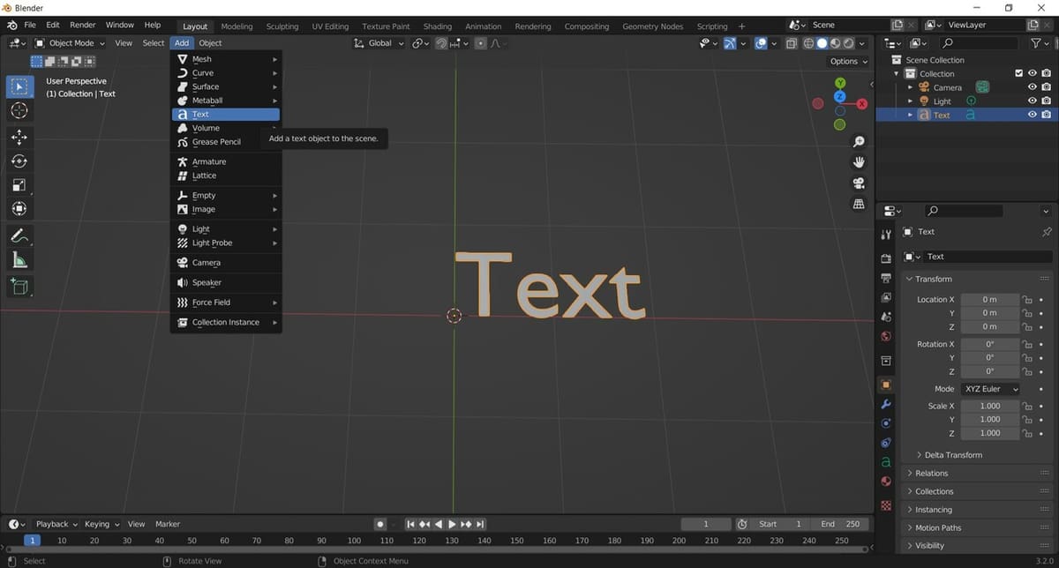Open the XYZ Euler rotation mode dropdown
The width and height of the screenshot is (1059, 568).
coord(990,389)
